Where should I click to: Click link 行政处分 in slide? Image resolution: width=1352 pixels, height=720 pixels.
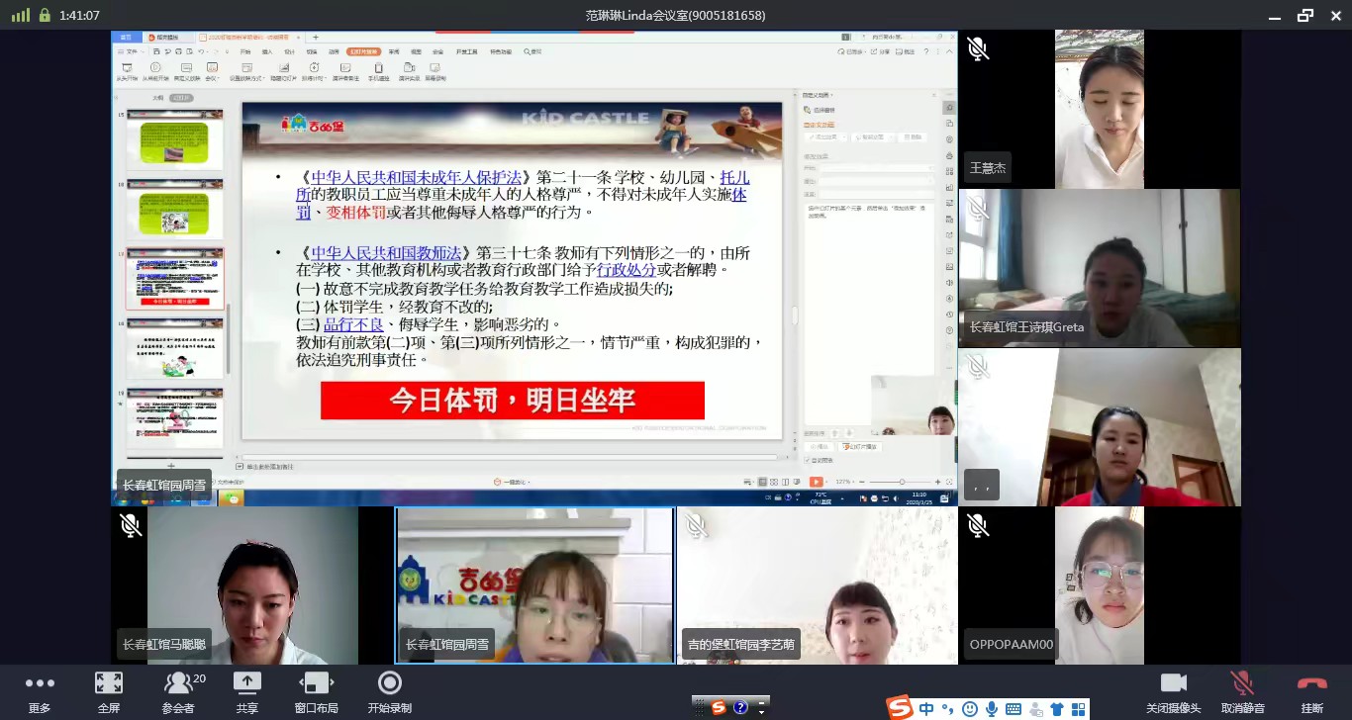click(626, 270)
